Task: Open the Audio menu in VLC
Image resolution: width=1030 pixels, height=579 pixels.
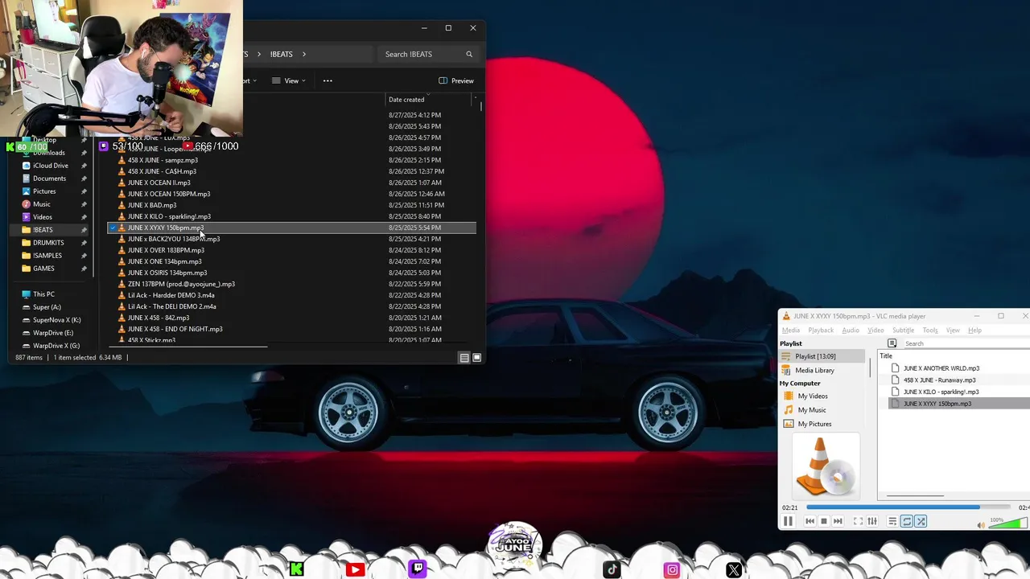Action: pyautogui.click(x=851, y=331)
